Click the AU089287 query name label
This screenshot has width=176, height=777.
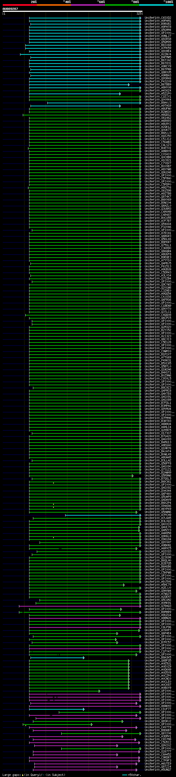point(10,9)
